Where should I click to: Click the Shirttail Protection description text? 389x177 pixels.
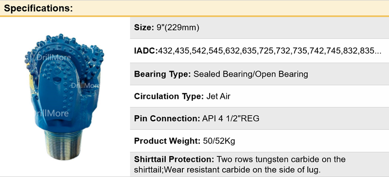coord(240,164)
